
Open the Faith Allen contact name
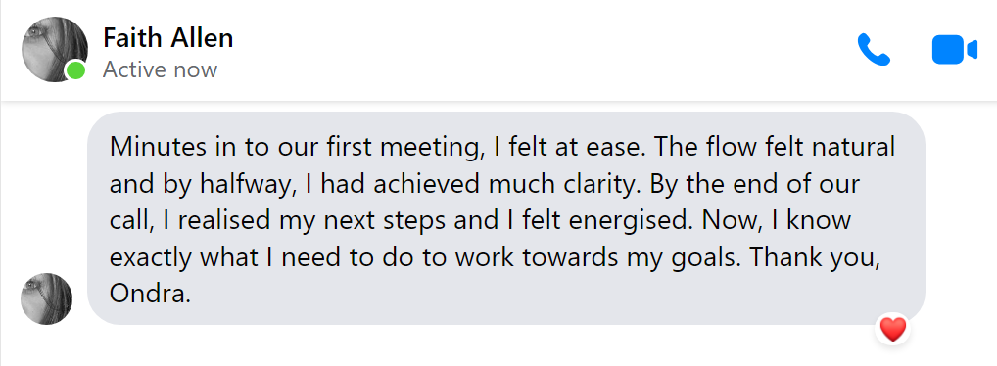pos(167,38)
